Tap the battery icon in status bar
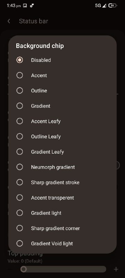This screenshot has width=125, height=278. point(113,6)
